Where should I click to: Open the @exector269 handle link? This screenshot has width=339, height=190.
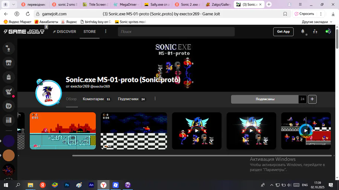[x=100, y=86]
